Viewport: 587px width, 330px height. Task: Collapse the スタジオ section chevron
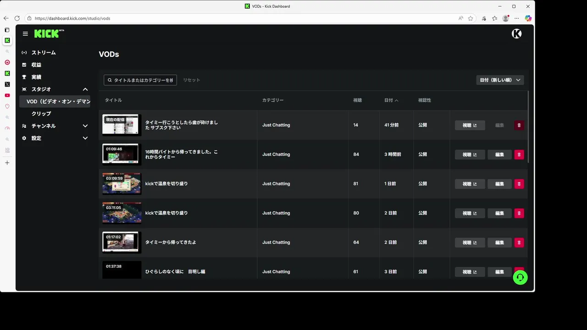coord(85,89)
